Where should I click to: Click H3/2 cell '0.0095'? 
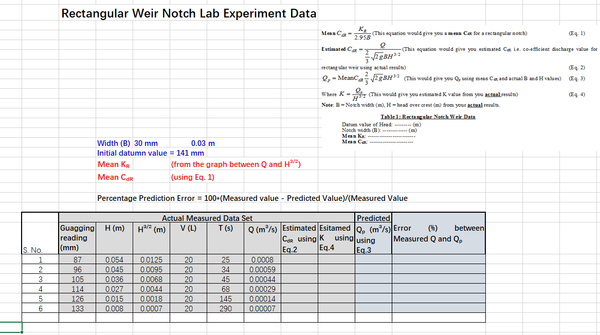click(151, 270)
